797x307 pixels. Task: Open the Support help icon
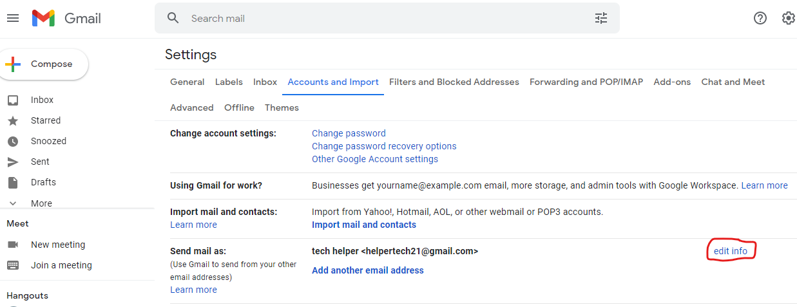760,18
